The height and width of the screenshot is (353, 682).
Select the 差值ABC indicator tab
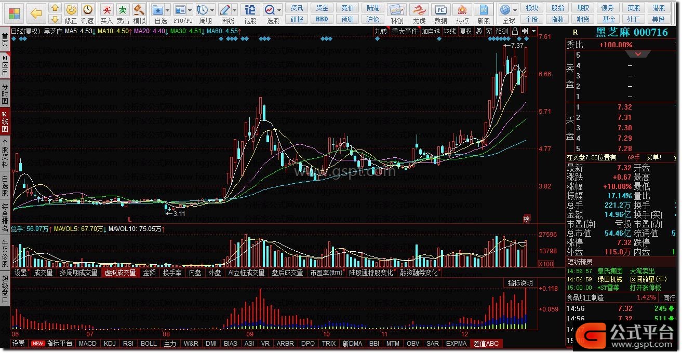click(486, 344)
